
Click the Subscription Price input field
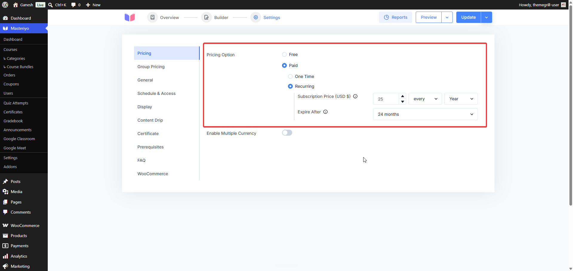pyautogui.click(x=386, y=99)
